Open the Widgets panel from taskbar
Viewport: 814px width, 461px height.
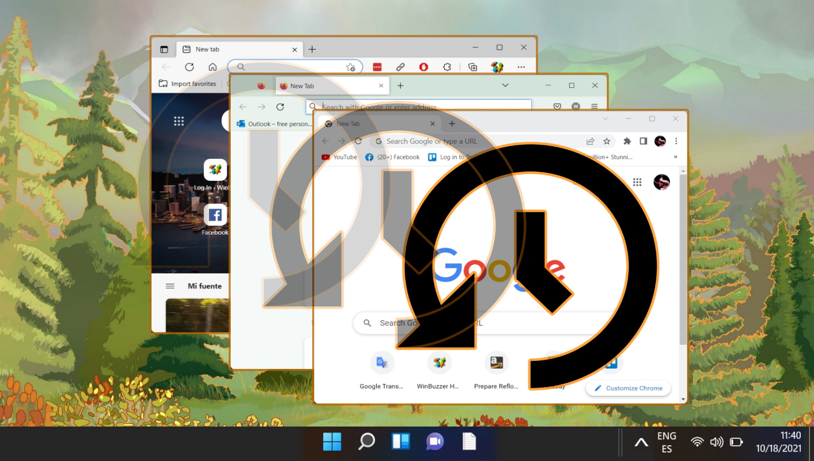point(401,442)
